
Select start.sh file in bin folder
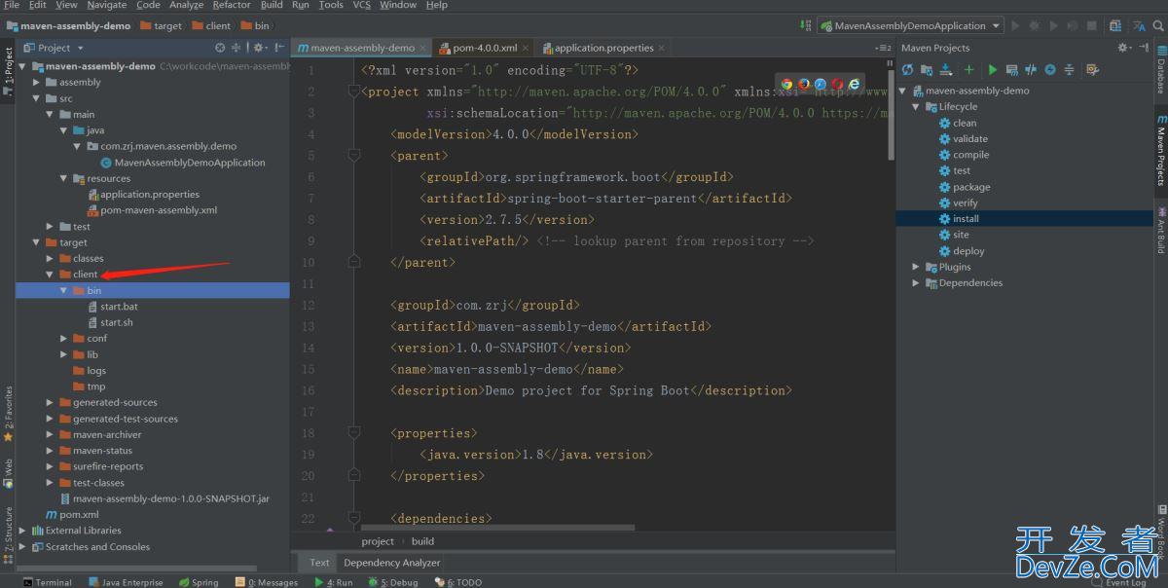pos(117,322)
